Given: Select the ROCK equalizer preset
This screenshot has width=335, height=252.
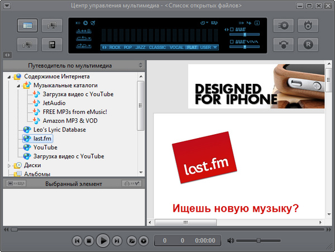Looking at the screenshot, I should [115, 47].
